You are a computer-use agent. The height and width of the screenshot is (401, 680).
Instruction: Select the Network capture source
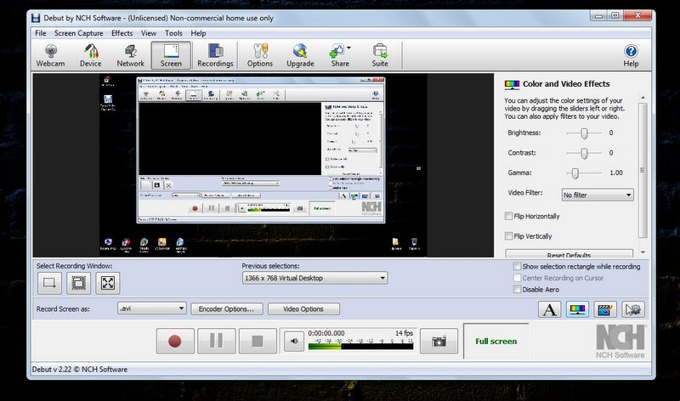pos(130,55)
